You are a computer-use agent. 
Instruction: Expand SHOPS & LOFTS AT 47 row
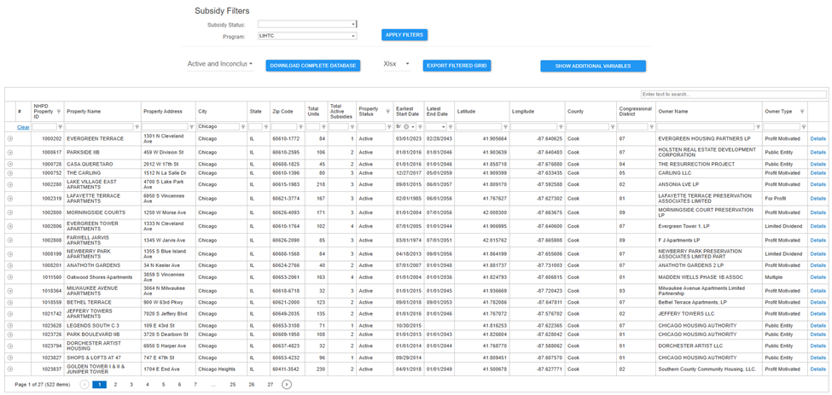pos(10,357)
